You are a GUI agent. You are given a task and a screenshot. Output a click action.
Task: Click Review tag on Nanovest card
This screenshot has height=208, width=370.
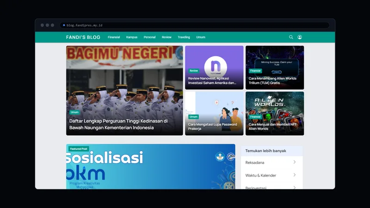point(193,71)
